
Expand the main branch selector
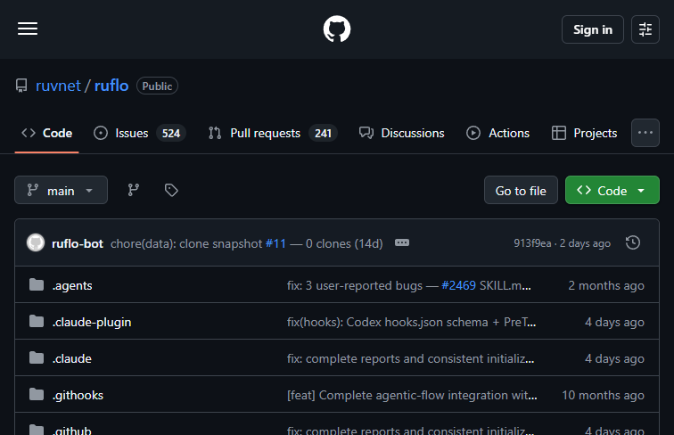tap(61, 190)
